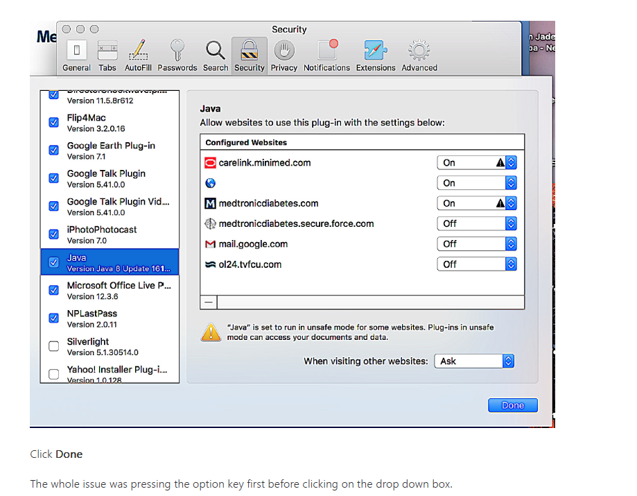Open the mail.google.com Off dropdown

click(476, 244)
